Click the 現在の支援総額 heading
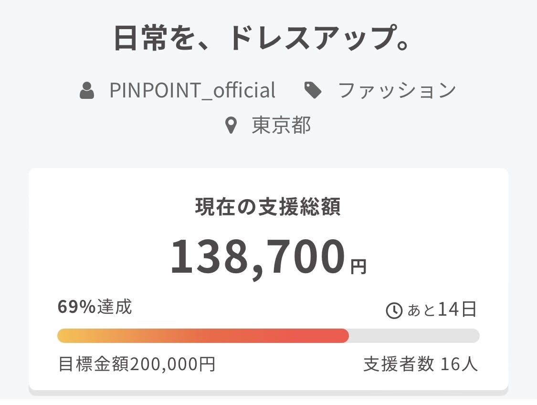 click(268, 207)
